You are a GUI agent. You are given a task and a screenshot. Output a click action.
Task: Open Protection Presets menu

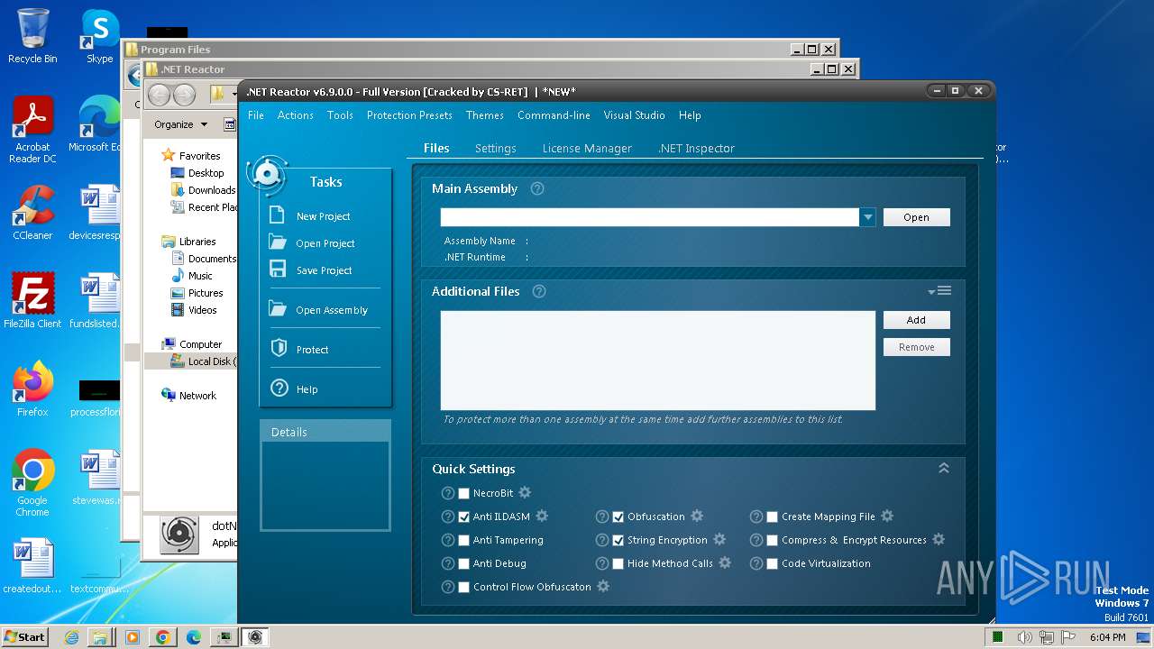tap(409, 115)
